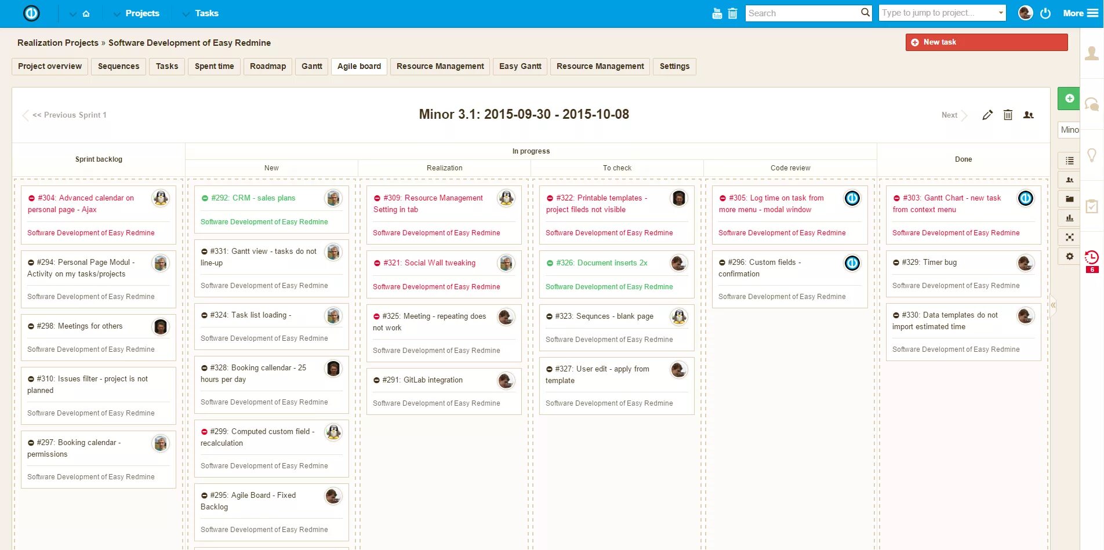Expand Tasks dropdown chevron
Screen dimensions: 1104x550
click(x=186, y=14)
